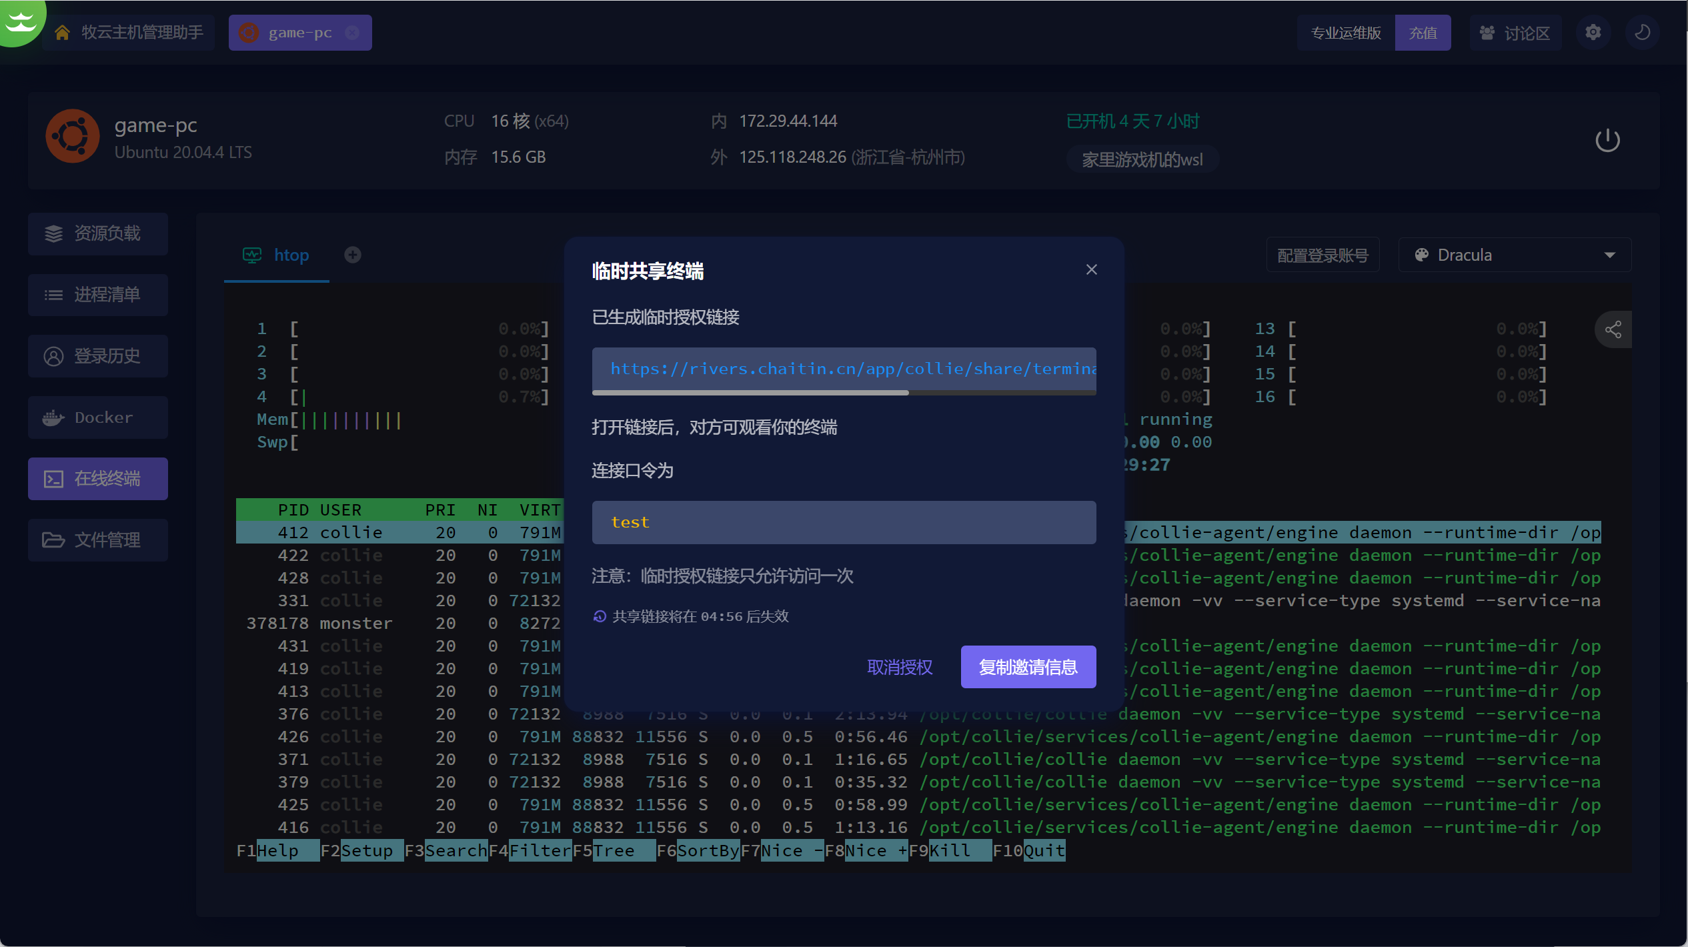
Task: Switch to the htop terminal tab
Action: [277, 255]
